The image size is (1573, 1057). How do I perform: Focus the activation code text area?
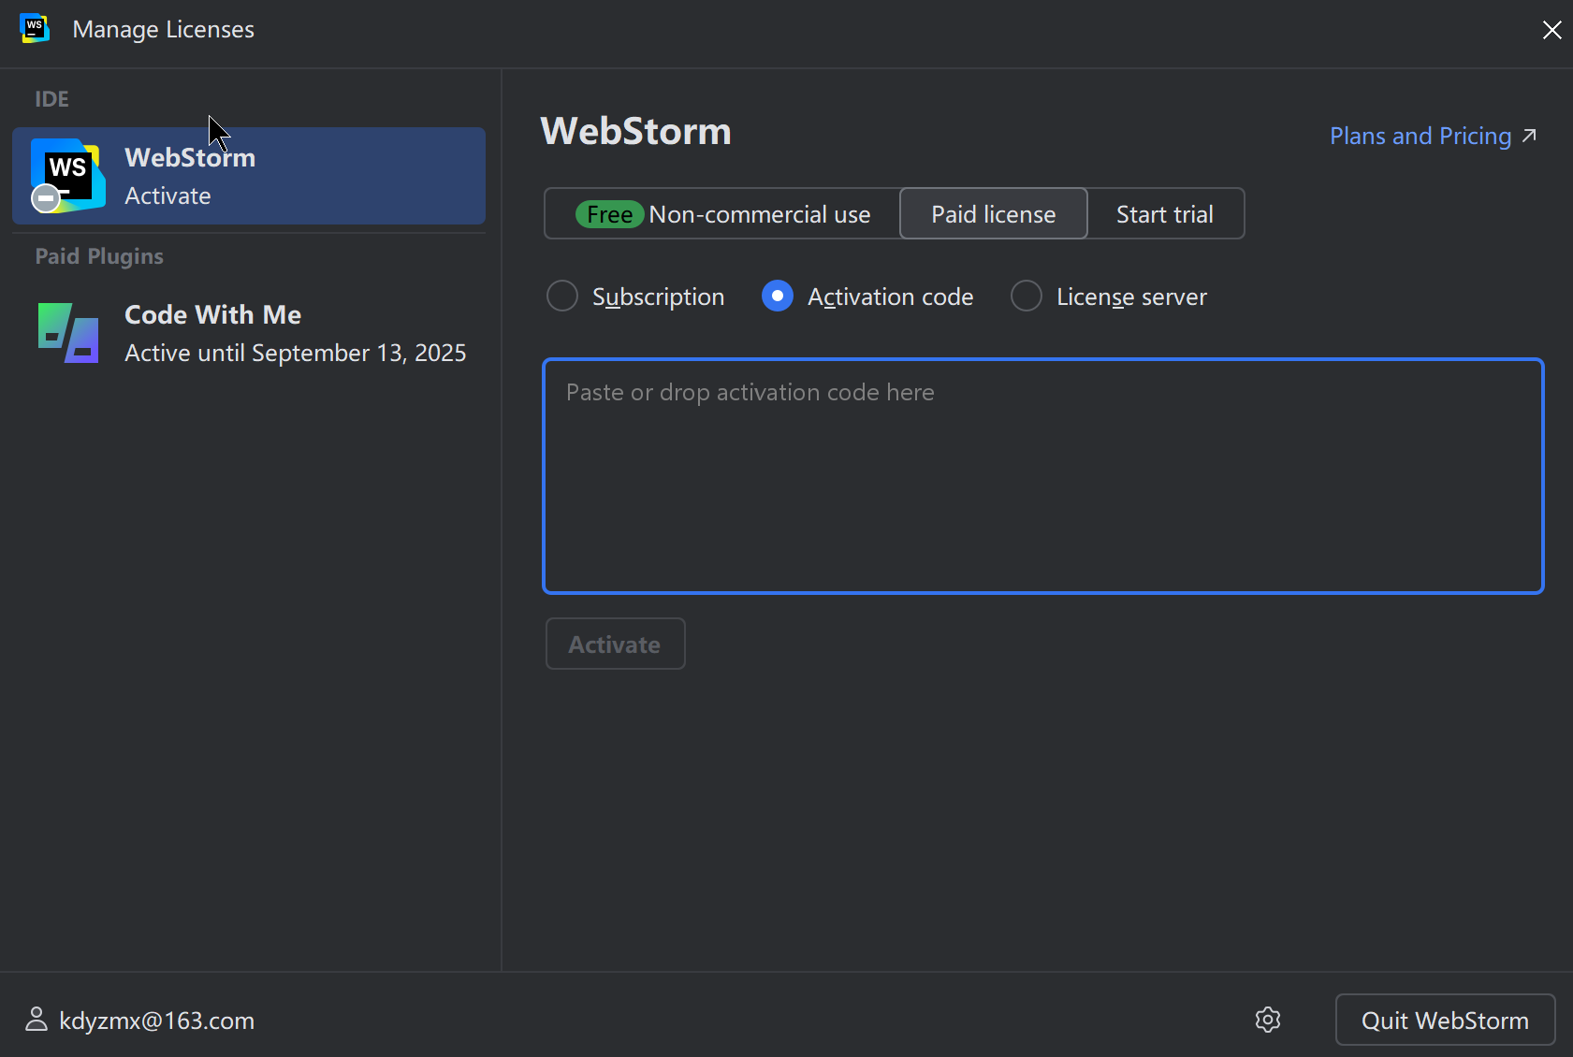[x=1043, y=476]
